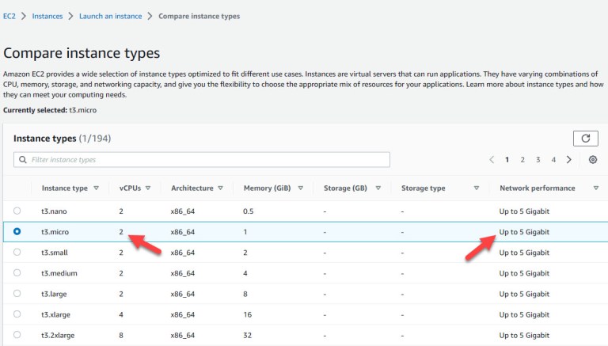Go to page 2
The height and width of the screenshot is (346, 608).
pos(522,159)
